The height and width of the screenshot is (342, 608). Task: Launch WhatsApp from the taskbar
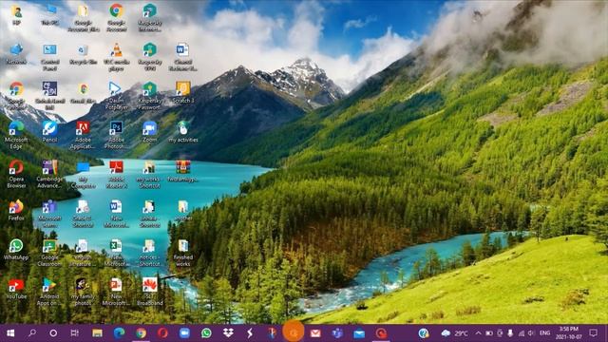206,333
